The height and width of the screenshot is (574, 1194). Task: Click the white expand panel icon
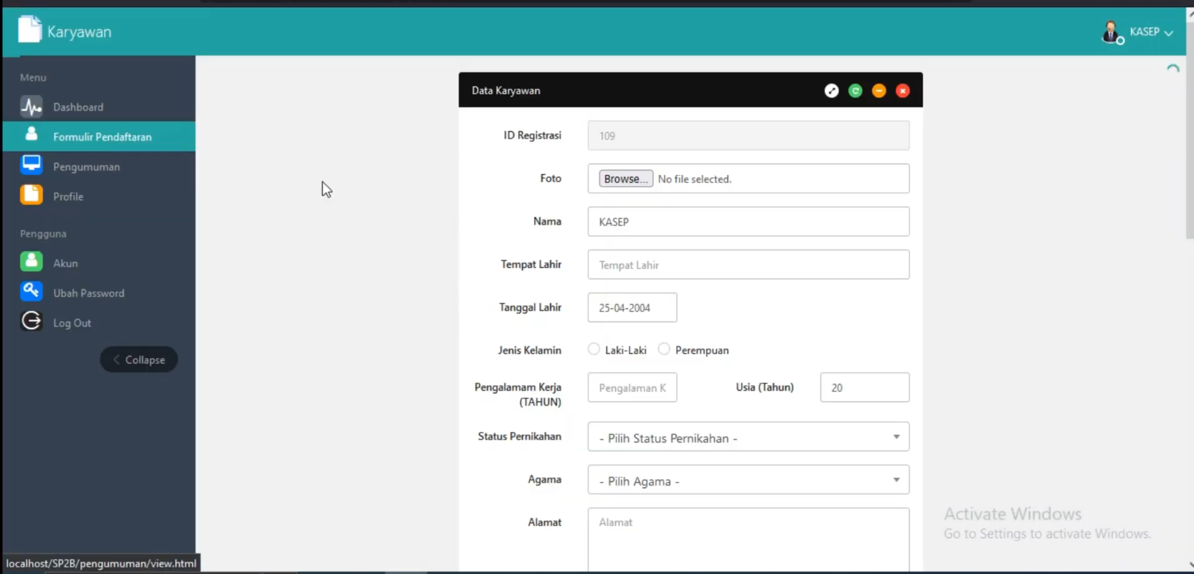[x=831, y=91]
